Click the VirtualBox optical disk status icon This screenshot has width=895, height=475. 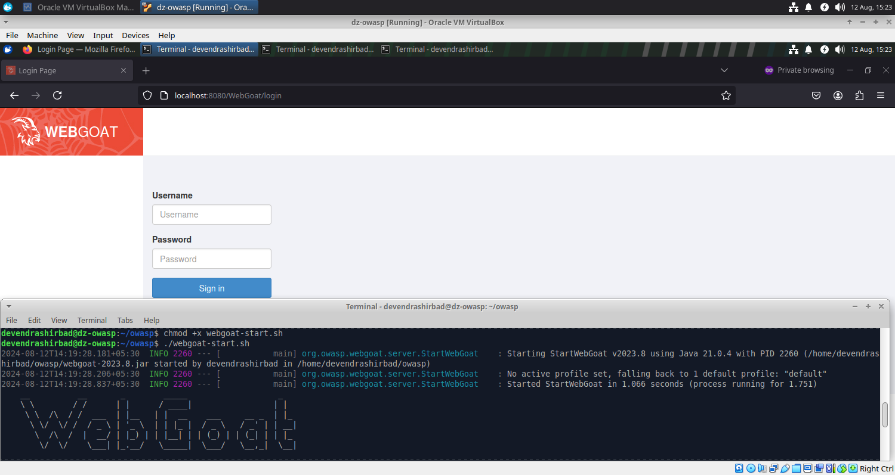[751, 468]
